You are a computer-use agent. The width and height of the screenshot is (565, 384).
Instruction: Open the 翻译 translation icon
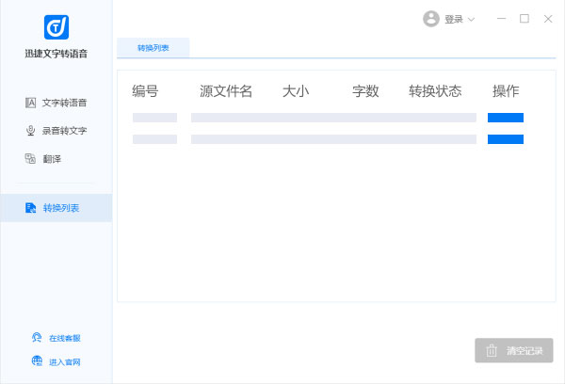click(31, 159)
